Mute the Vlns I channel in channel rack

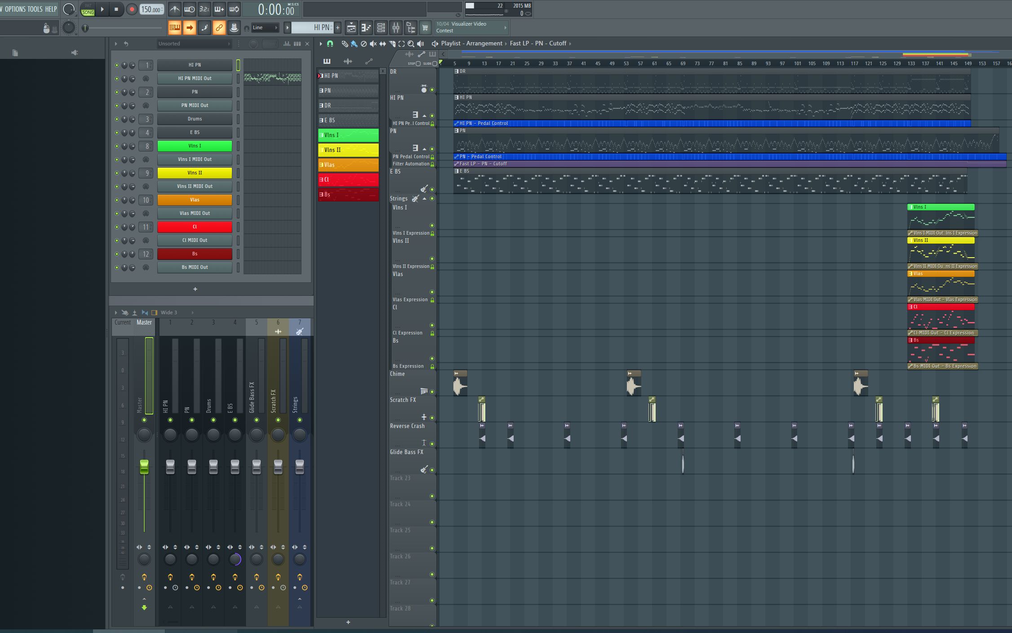[117, 146]
